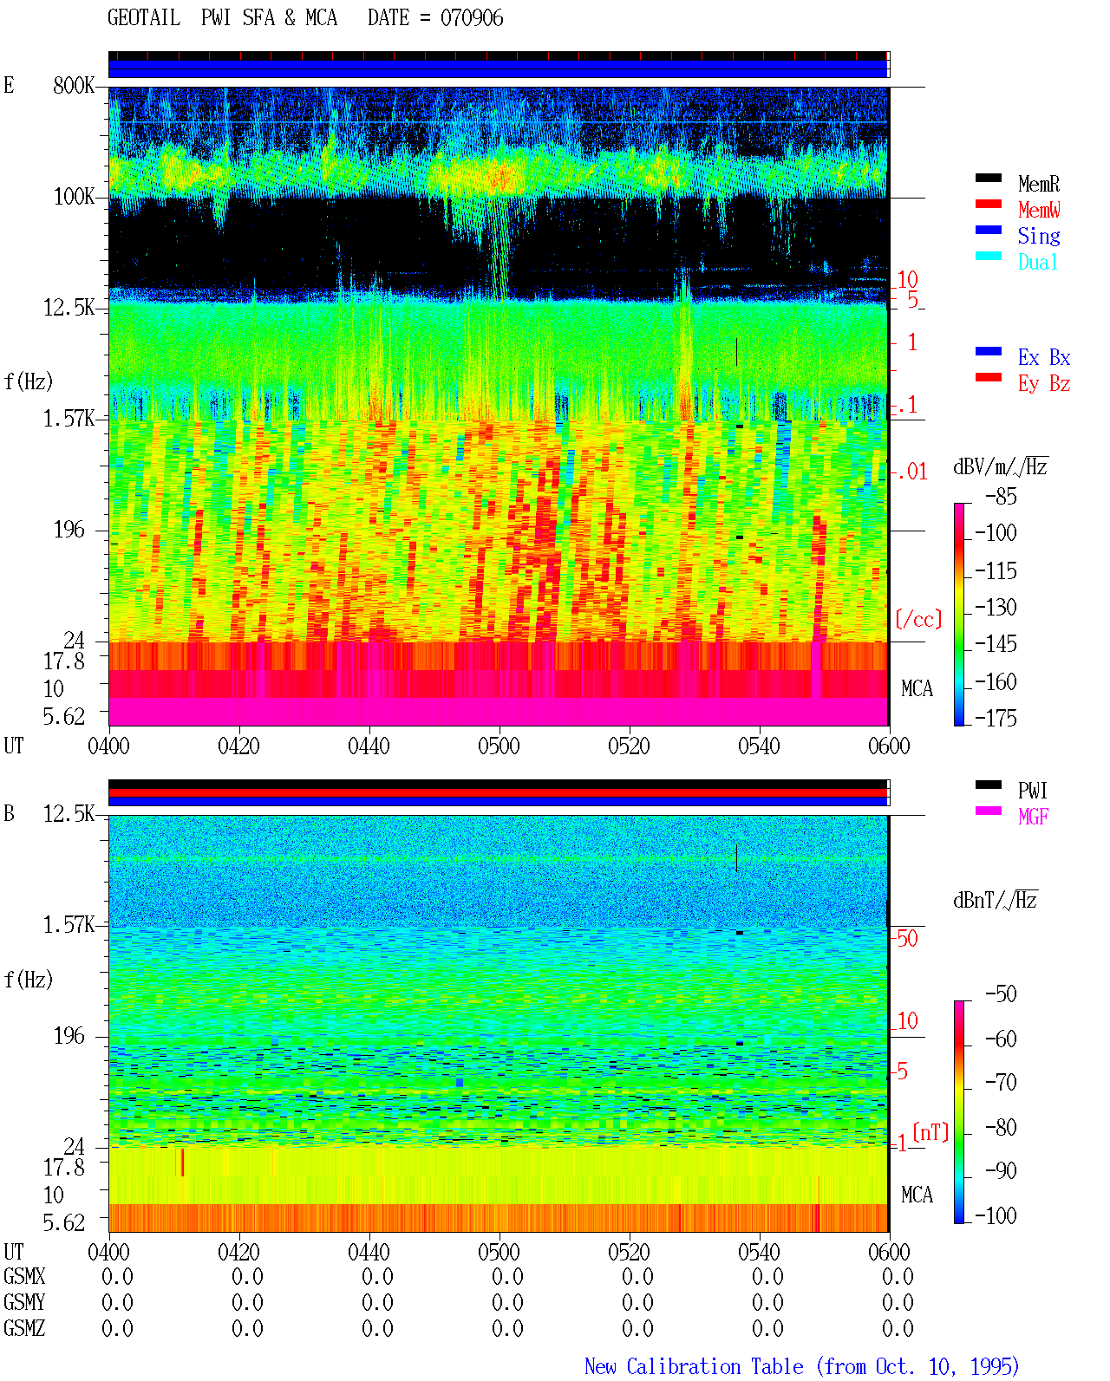
Task: Click the red 50 magnetic scale label
Action: [907, 938]
